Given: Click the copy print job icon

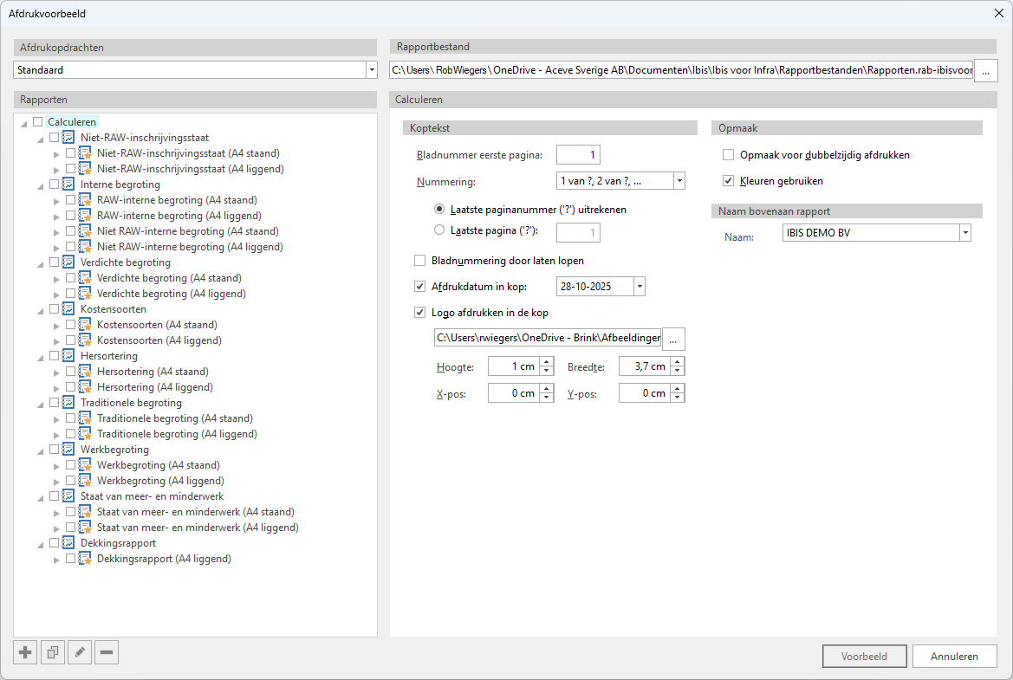Looking at the screenshot, I should coord(52,652).
